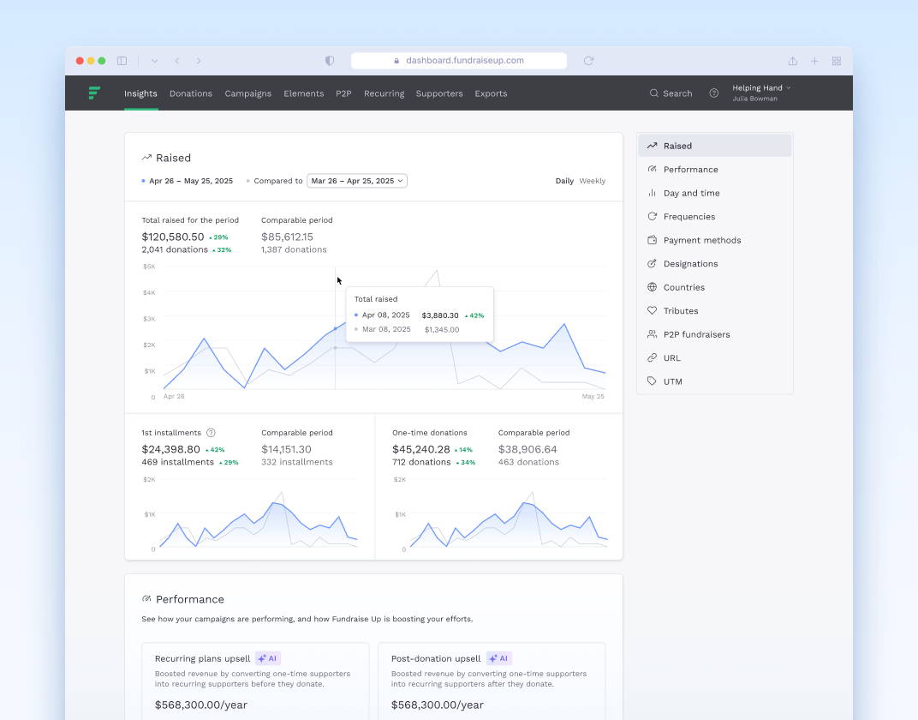Select the Daily view option

click(564, 181)
